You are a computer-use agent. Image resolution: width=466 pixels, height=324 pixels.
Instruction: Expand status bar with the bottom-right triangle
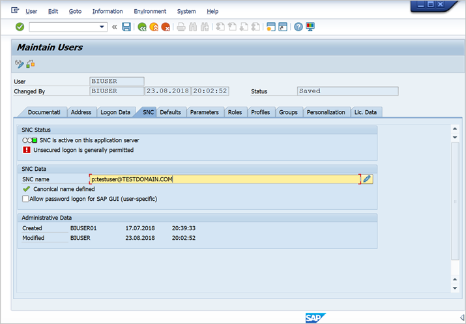pyautogui.click(x=462, y=317)
